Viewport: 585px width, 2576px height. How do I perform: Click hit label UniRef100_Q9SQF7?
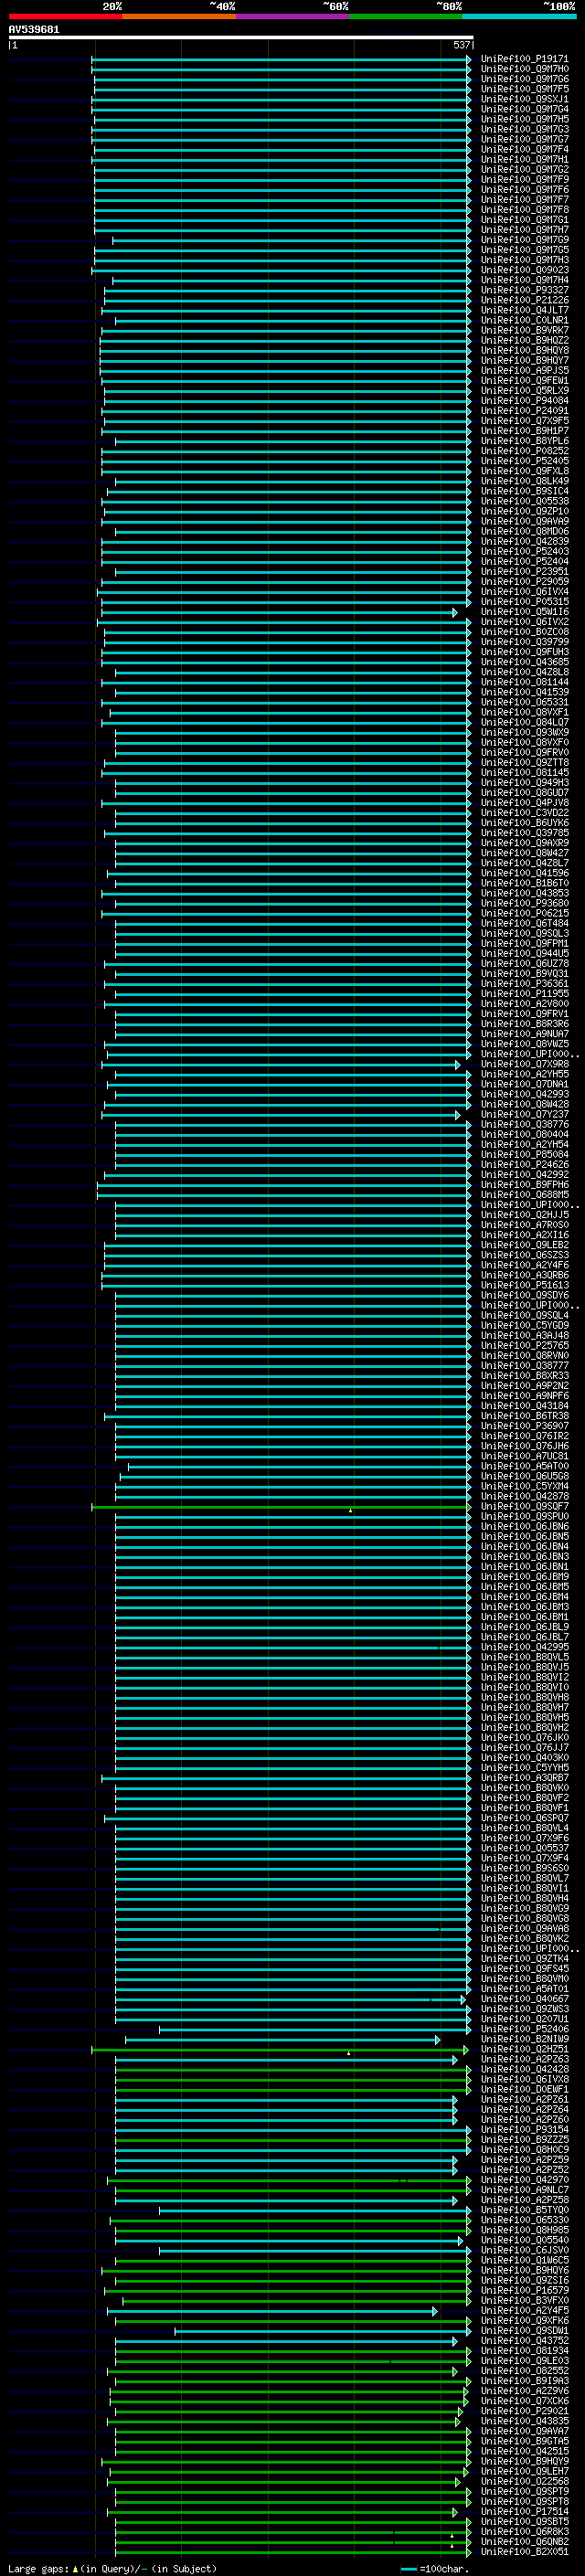click(525, 1506)
